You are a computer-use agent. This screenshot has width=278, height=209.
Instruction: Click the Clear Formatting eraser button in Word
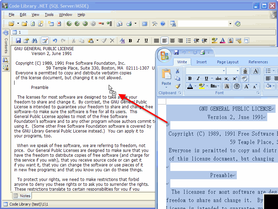[245, 79]
